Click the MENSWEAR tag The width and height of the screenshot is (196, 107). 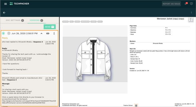pos(85,22)
